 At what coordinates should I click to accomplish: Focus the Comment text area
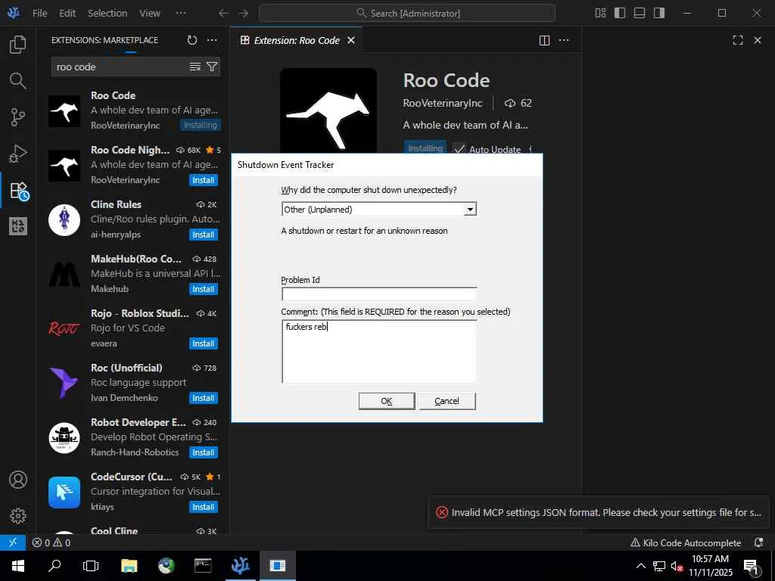pos(379,351)
